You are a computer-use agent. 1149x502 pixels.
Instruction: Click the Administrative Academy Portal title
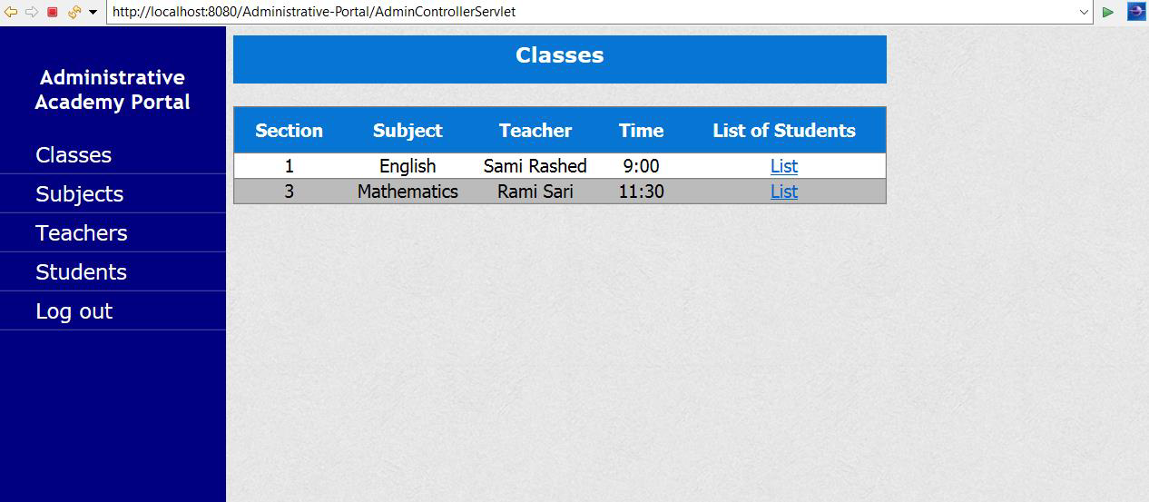(x=113, y=90)
